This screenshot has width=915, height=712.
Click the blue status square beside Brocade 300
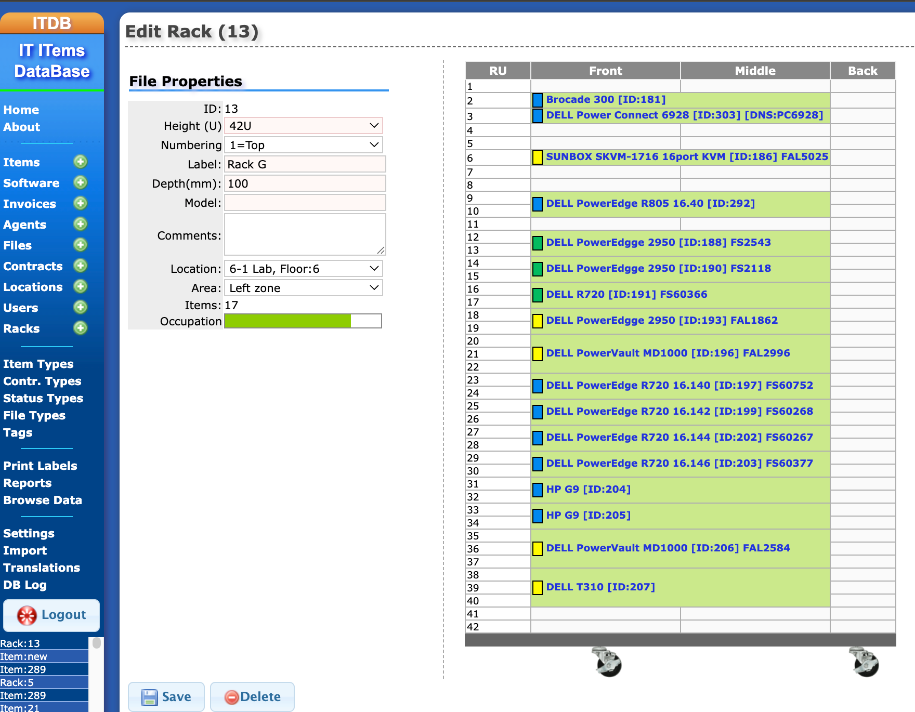538,100
